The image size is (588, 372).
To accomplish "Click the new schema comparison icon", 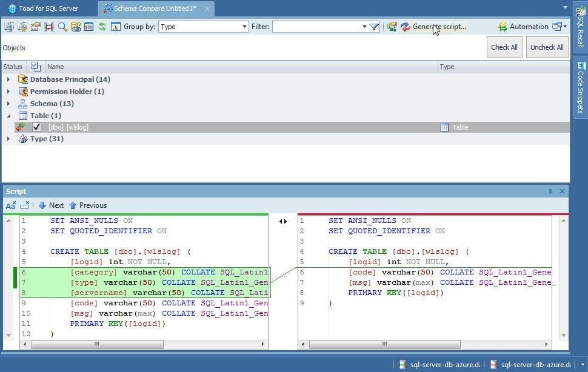I will tap(9, 27).
